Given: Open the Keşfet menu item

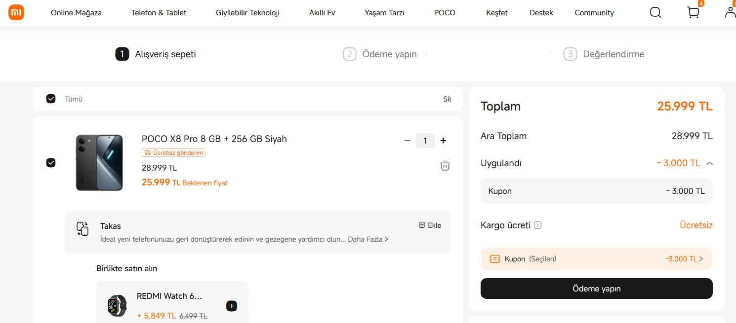Looking at the screenshot, I should (x=497, y=13).
